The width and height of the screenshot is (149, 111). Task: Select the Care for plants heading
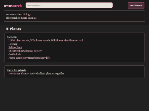click(x=17, y=70)
